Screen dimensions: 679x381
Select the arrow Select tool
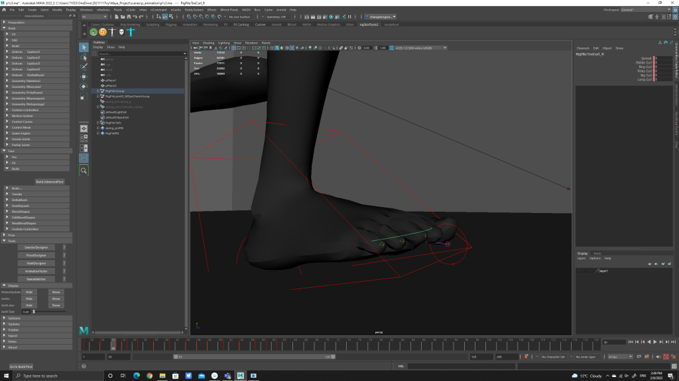pyautogui.click(x=84, y=48)
